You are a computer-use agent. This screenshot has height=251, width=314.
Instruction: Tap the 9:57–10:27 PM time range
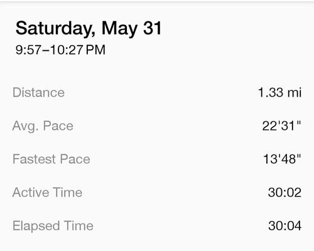click(x=60, y=50)
